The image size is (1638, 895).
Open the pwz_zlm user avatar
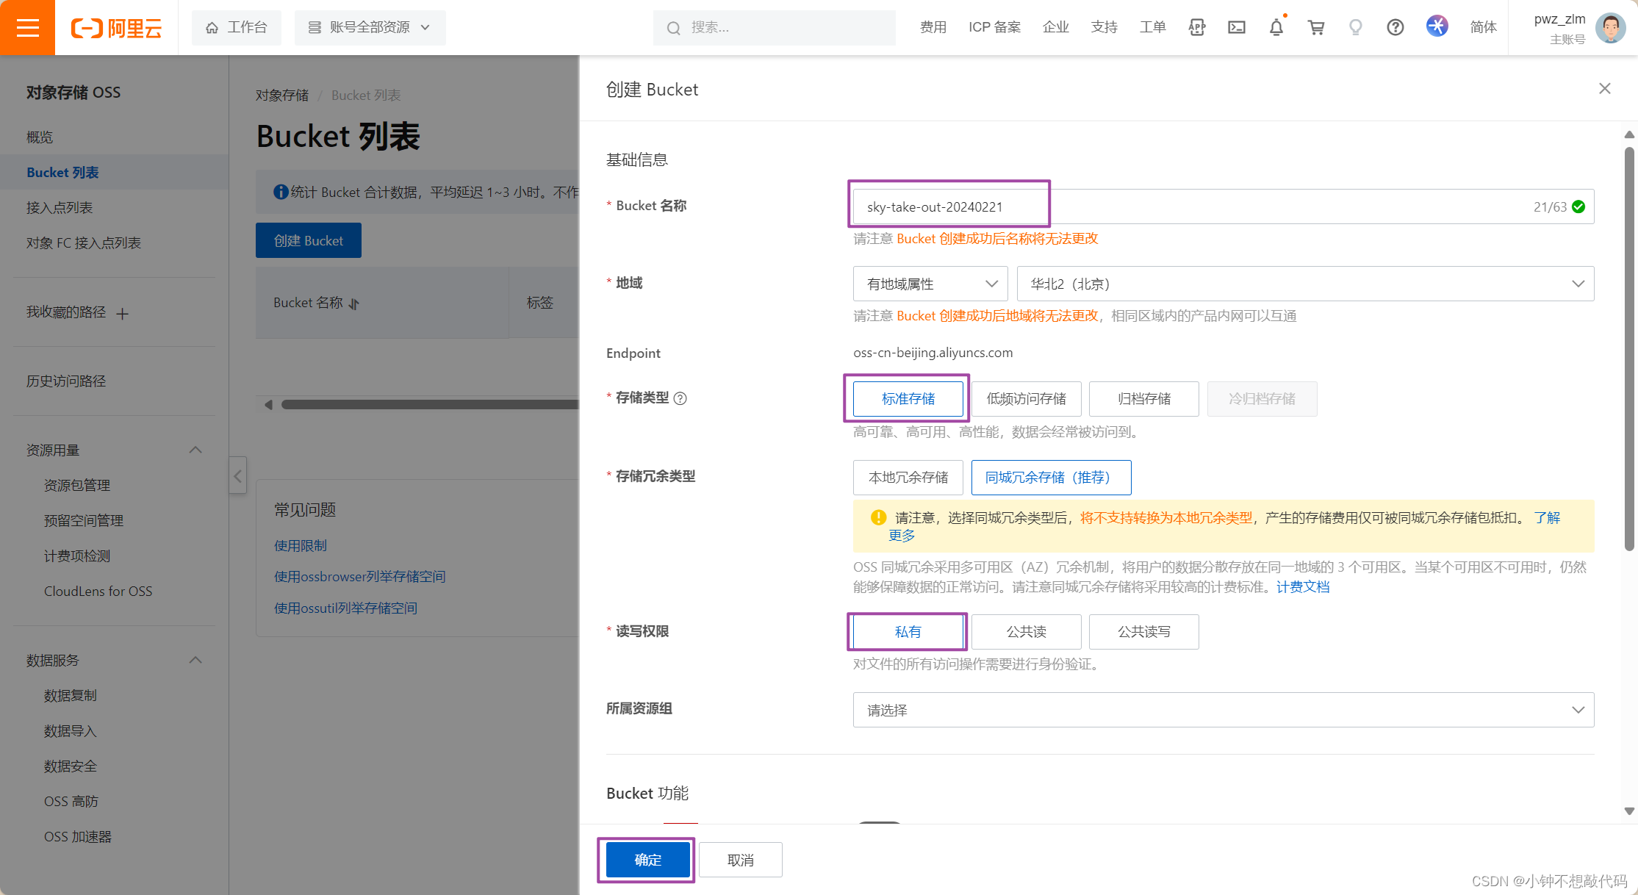[1611, 28]
